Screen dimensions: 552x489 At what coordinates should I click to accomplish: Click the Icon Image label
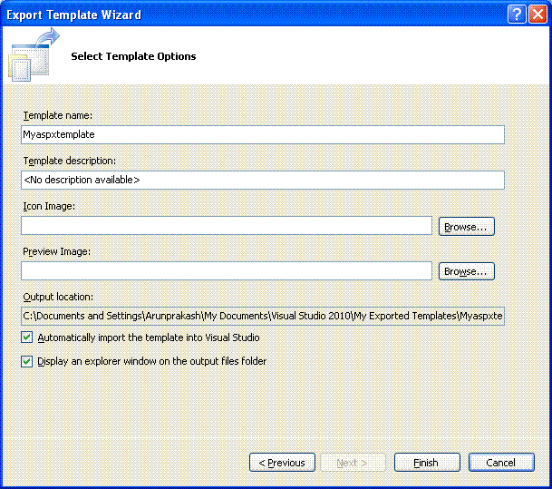tap(49, 206)
